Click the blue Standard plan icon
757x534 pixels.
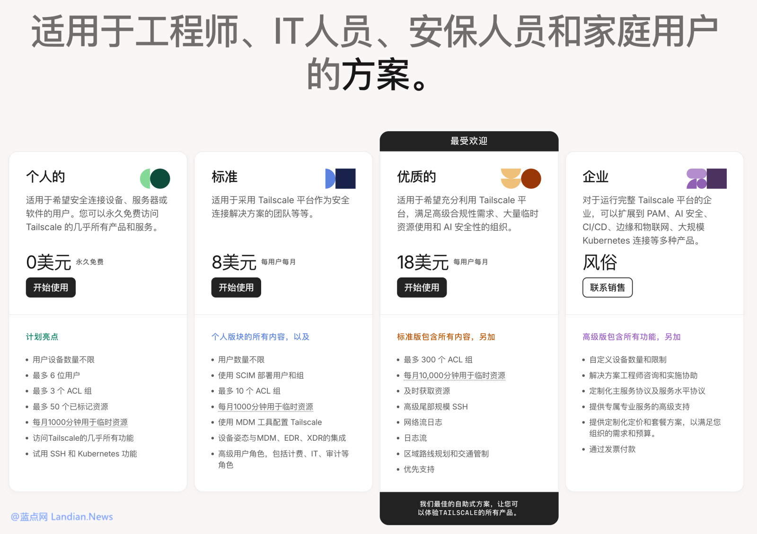pyautogui.click(x=340, y=178)
